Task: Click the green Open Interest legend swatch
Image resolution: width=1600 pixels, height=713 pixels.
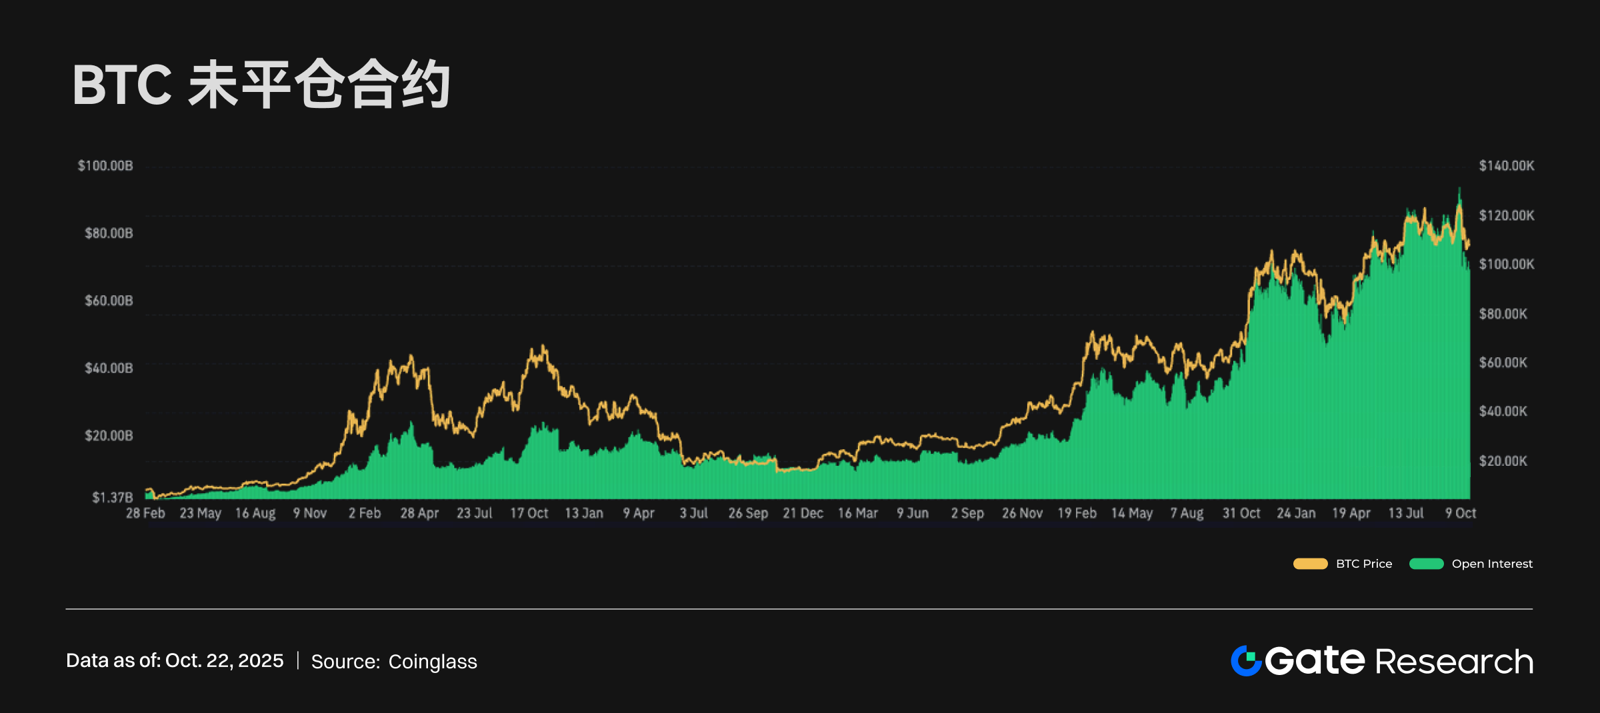Action: coord(1426,564)
